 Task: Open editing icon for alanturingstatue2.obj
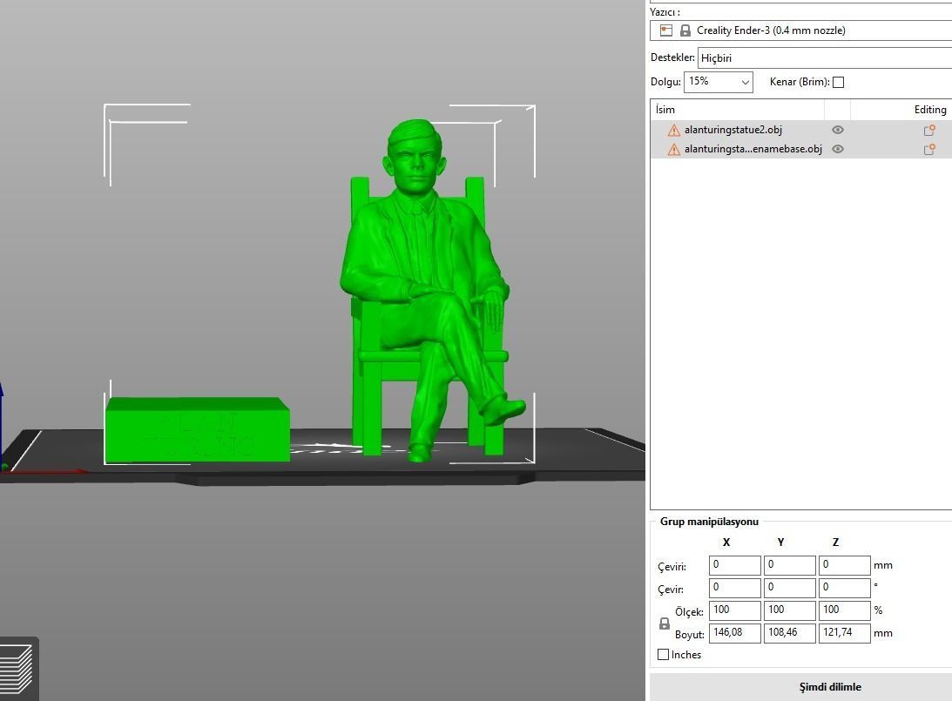[929, 130]
